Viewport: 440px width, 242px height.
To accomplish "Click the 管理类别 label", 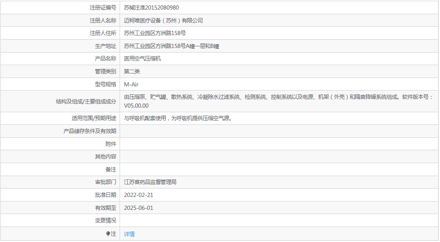I will pyautogui.click(x=105, y=71).
